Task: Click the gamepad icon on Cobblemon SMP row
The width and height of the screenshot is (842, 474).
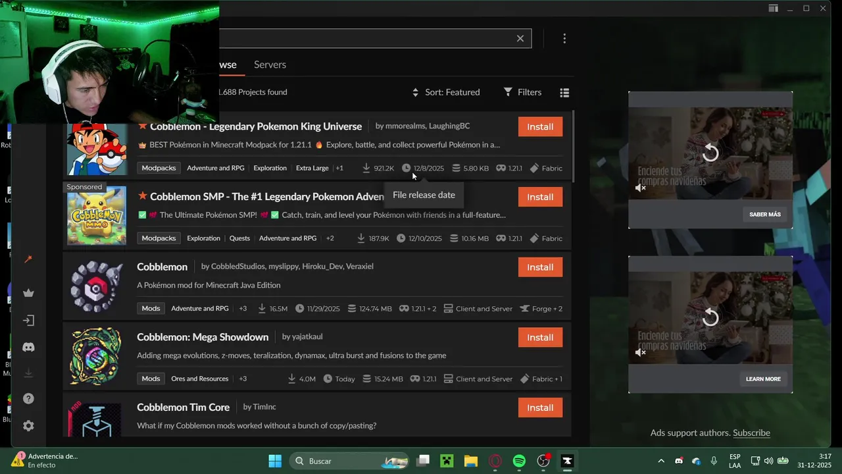Action: tap(501, 238)
